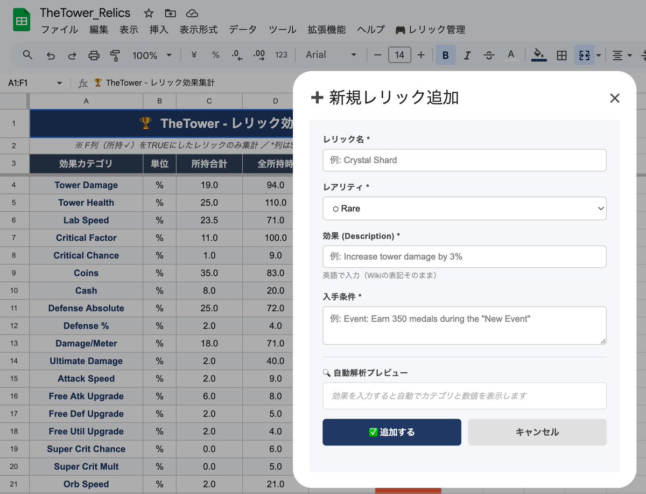Screen dimensions: 646x494
Task: Search the menus with the magnifier icon
Action: tap(27, 55)
